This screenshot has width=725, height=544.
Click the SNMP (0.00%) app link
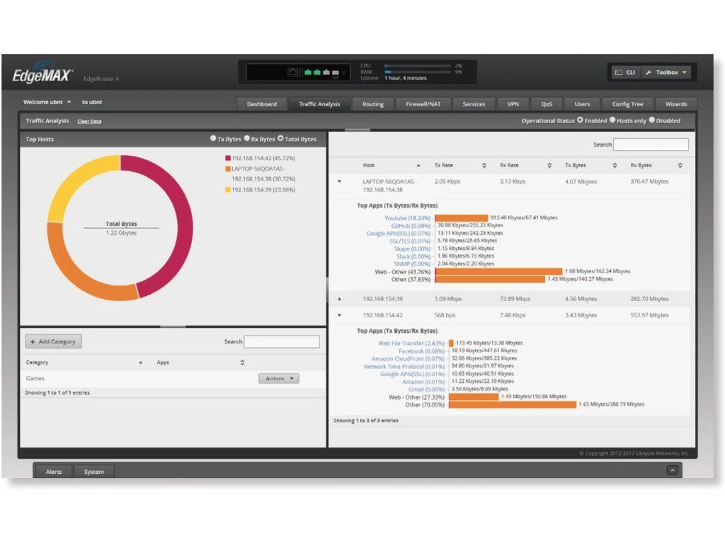413,264
